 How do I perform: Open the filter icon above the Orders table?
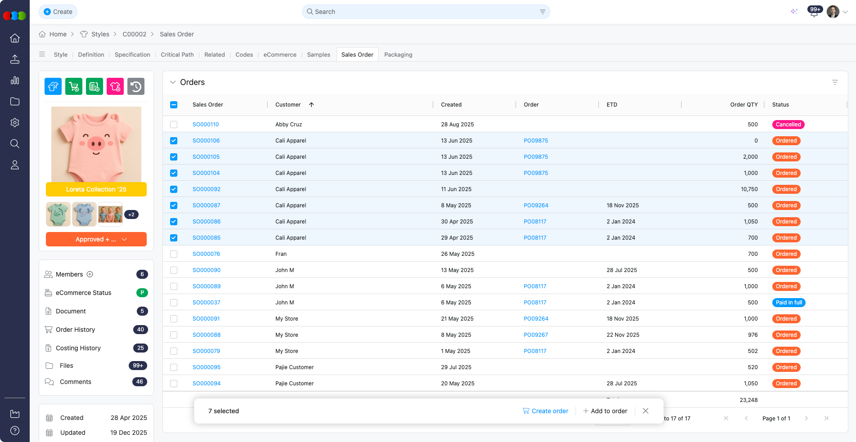pos(835,82)
